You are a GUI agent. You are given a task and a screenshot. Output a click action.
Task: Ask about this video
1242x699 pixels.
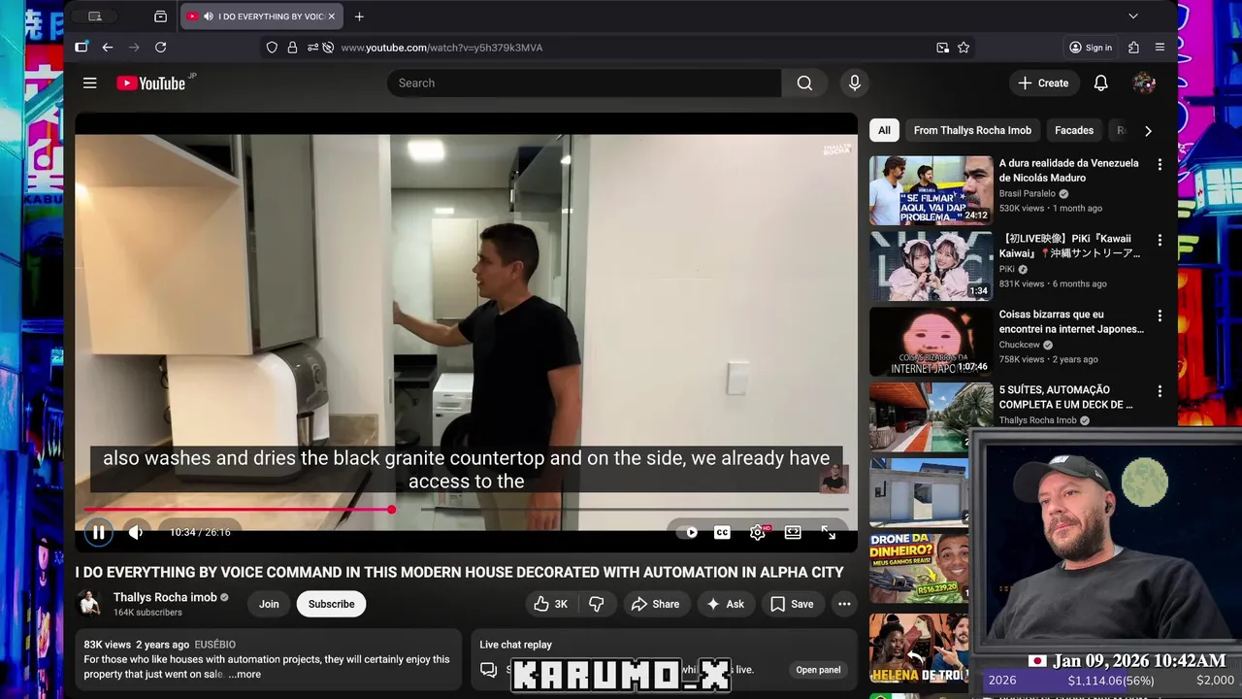pyautogui.click(x=725, y=604)
